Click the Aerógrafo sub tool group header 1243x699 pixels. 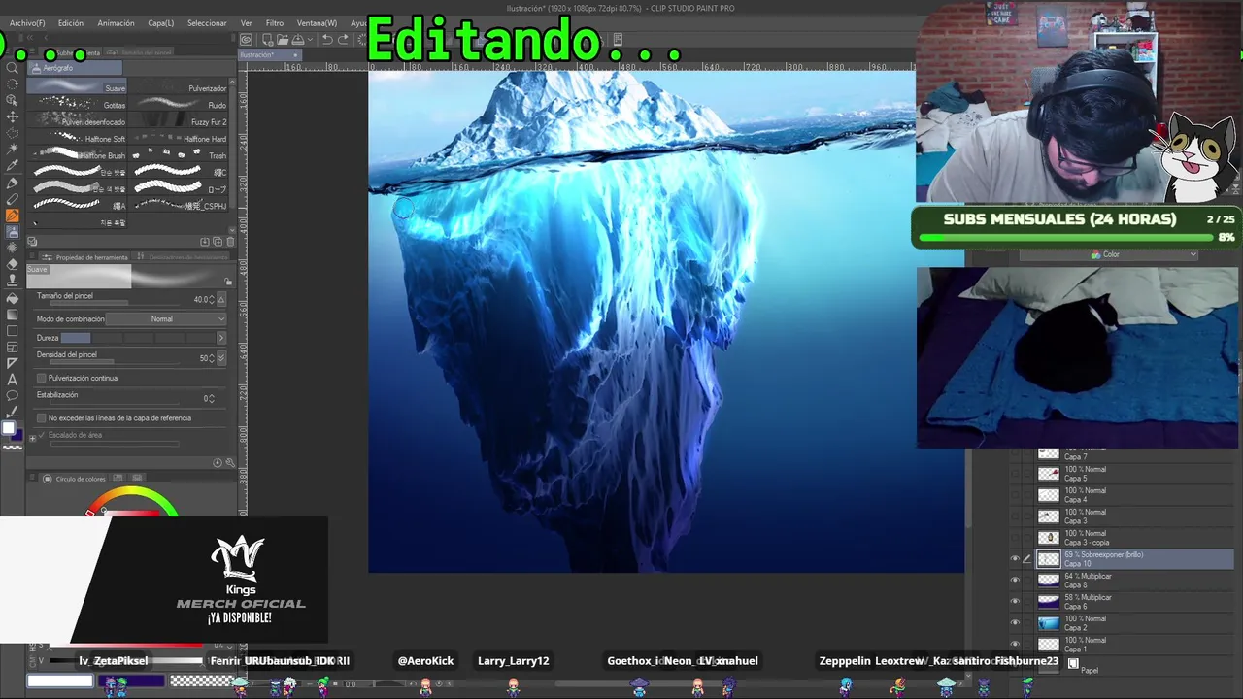75,68
